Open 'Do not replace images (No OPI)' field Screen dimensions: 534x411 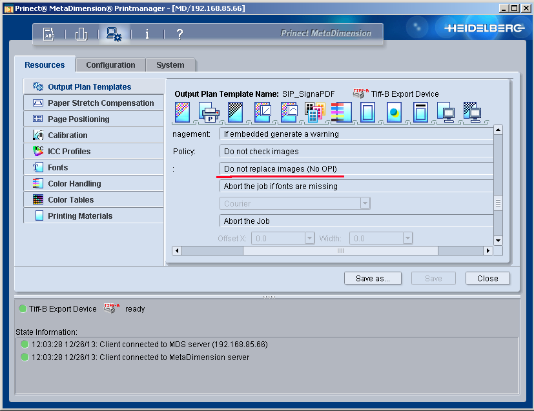click(x=356, y=169)
